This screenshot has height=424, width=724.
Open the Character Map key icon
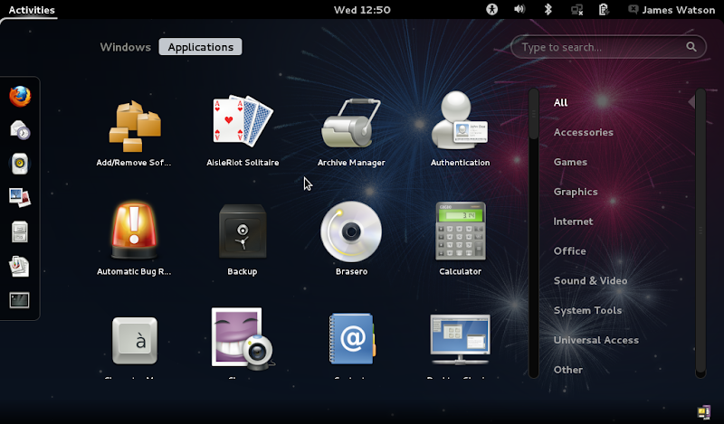point(135,341)
